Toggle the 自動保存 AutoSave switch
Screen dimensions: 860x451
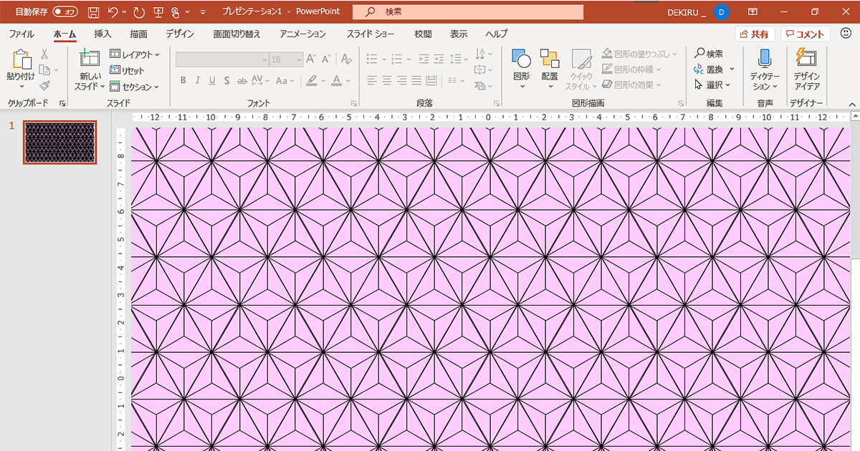[x=65, y=11]
